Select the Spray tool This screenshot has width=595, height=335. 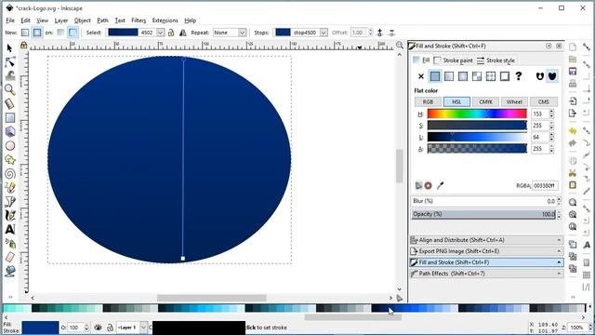[x=10, y=243]
